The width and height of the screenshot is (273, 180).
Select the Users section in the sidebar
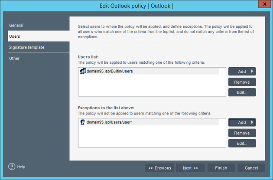[39, 36]
